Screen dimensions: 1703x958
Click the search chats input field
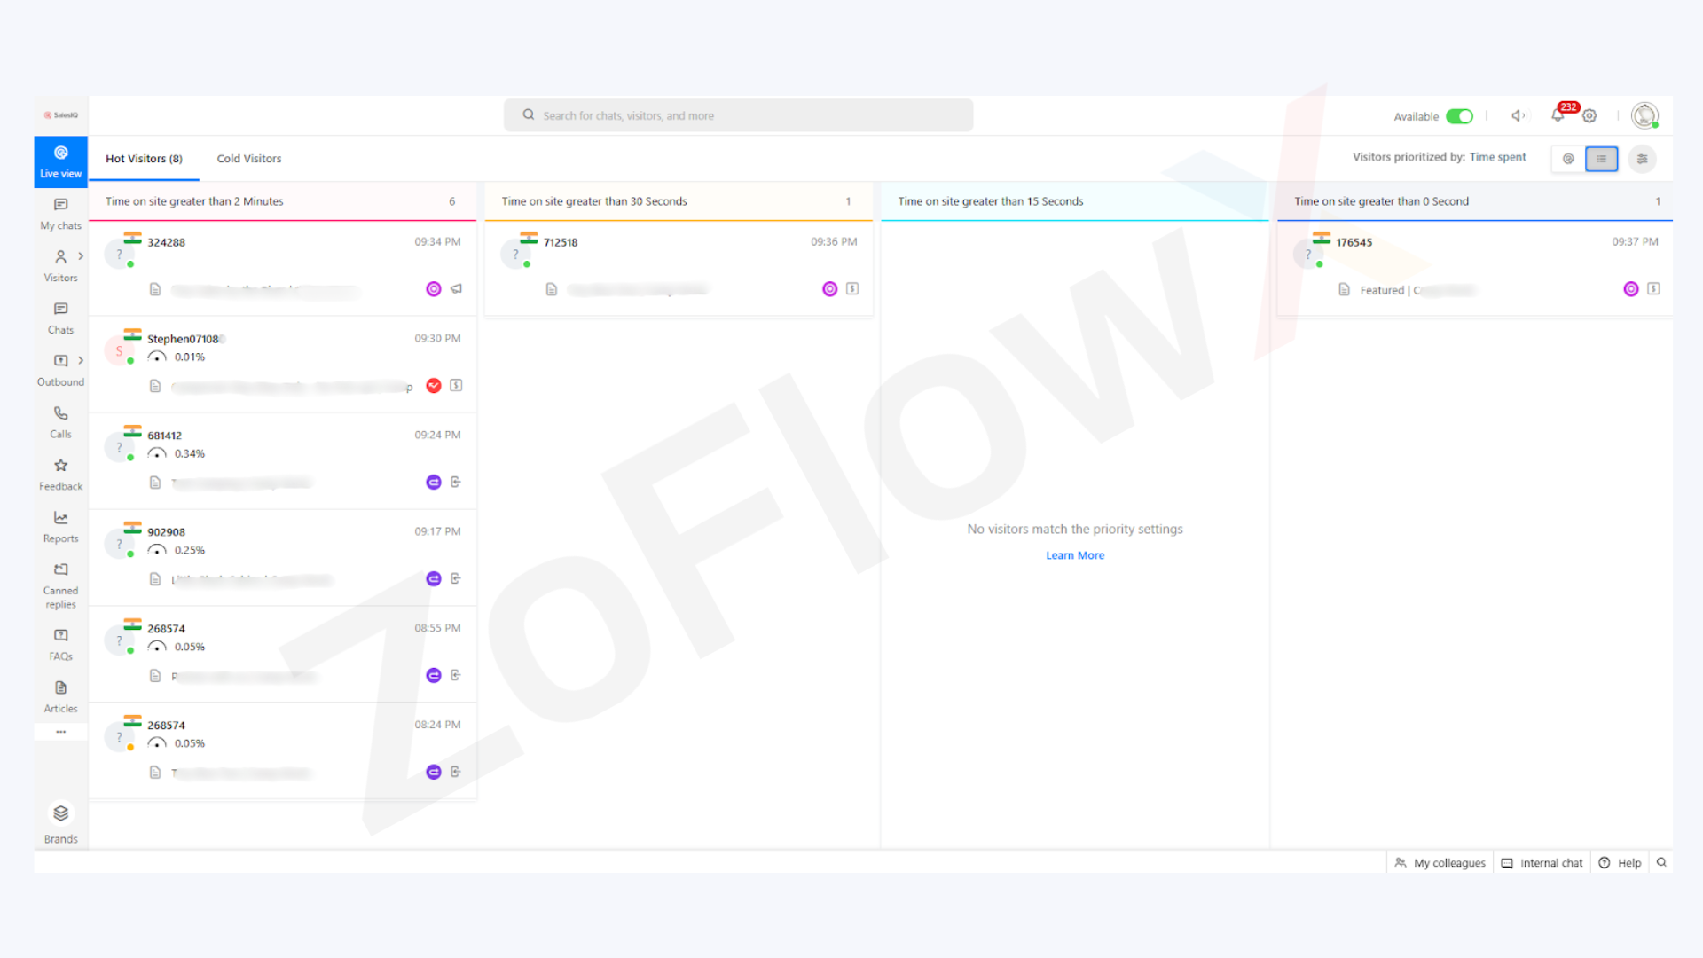[x=738, y=115]
